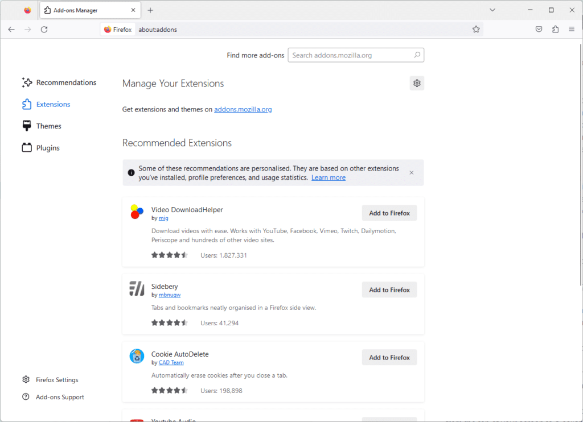
Task: Click the Extensions puzzle sidebar icon
Action: click(x=27, y=105)
